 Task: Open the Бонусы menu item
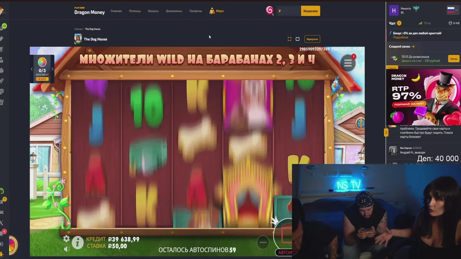point(153,11)
